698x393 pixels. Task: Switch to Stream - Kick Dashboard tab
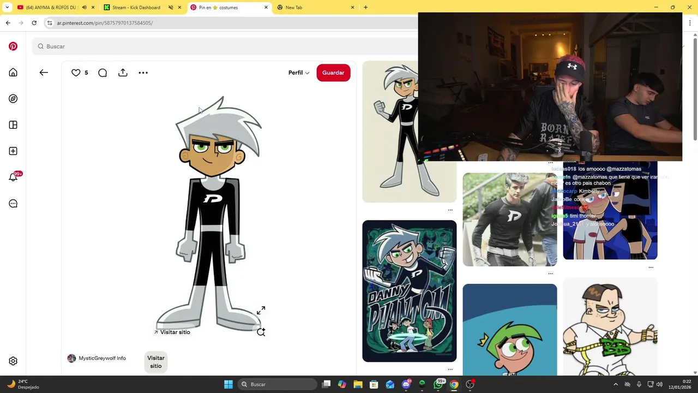coord(136,8)
